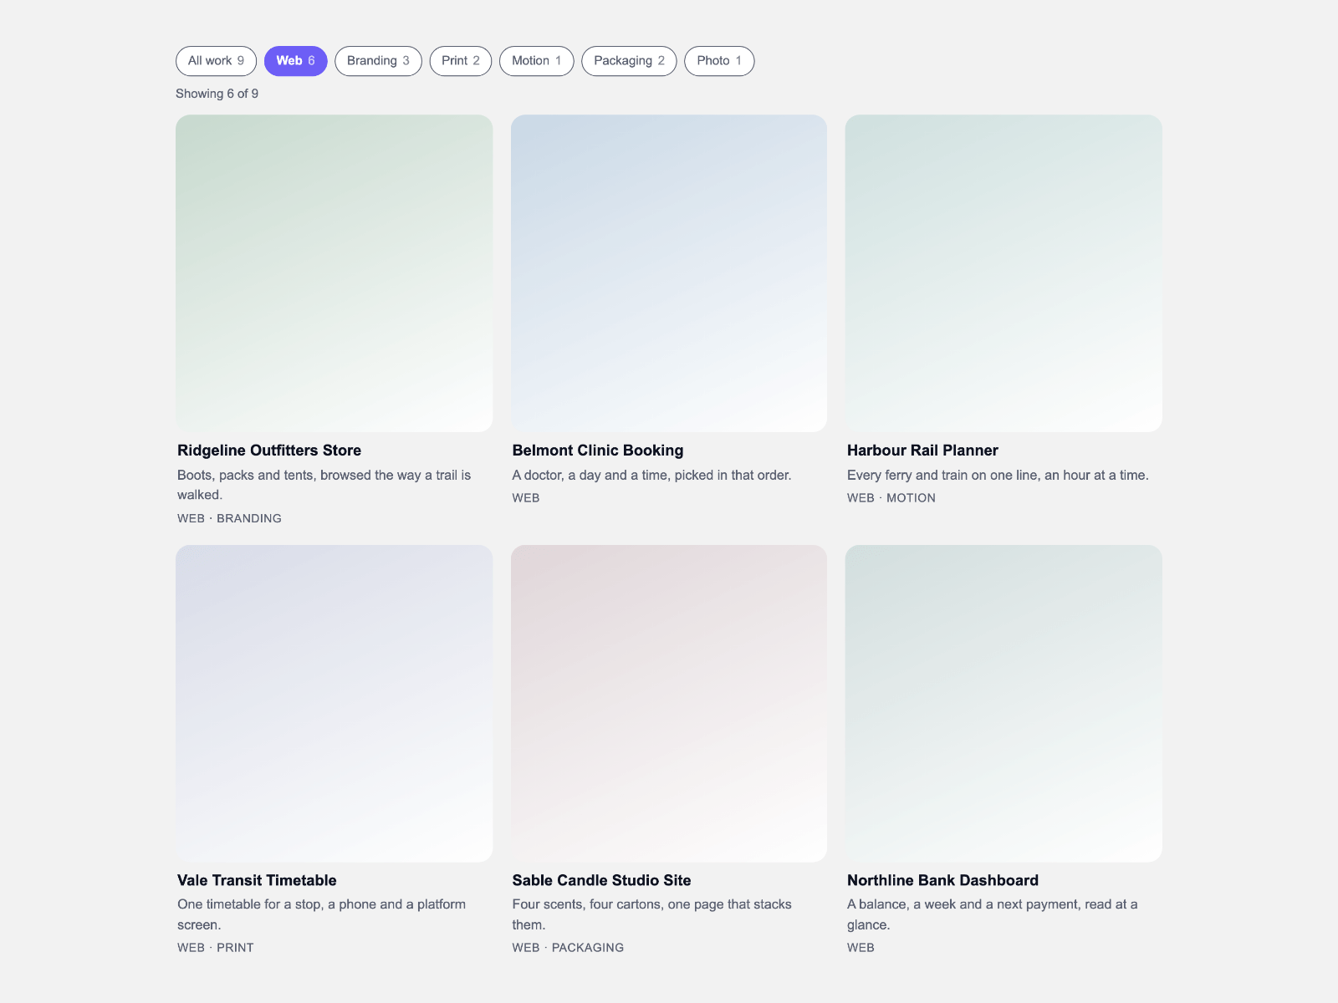1338x1003 pixels.
Task: Select the Web filter chip
Action: pos(295,61)
